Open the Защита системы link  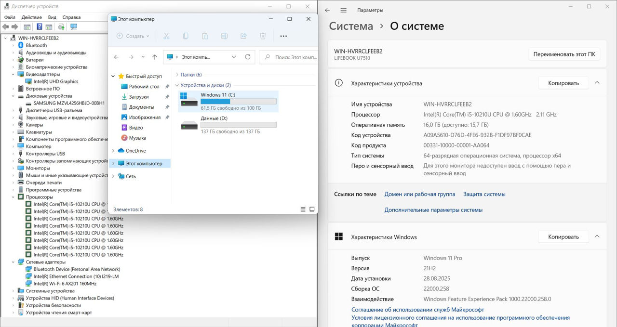[x=484, y=194]
